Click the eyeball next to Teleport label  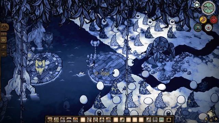click(x=116, y=73)
